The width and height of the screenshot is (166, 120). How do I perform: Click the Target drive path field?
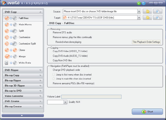tap(100, 18)
